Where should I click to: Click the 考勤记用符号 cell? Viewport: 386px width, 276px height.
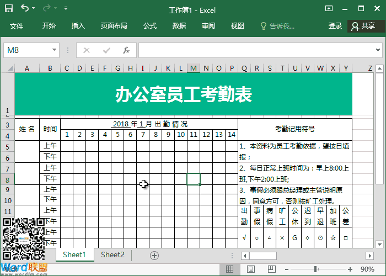pyautogui.click(x=295, y=129)
